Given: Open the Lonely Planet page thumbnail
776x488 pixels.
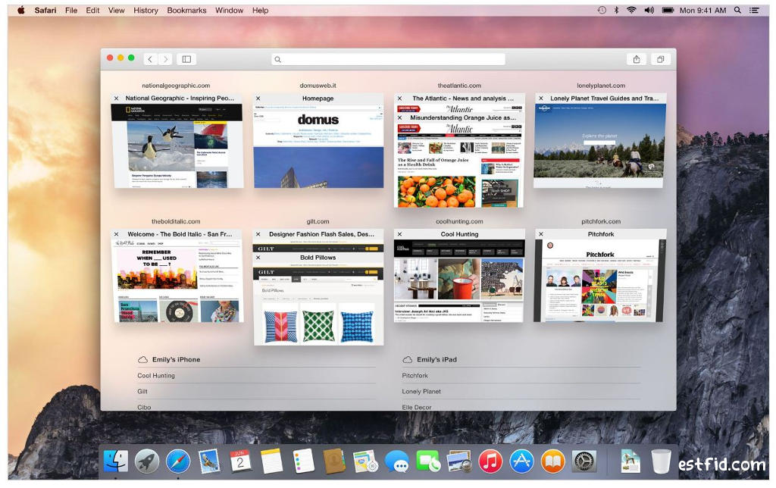Looking at the screenshot, I should [x=600, y=146].
